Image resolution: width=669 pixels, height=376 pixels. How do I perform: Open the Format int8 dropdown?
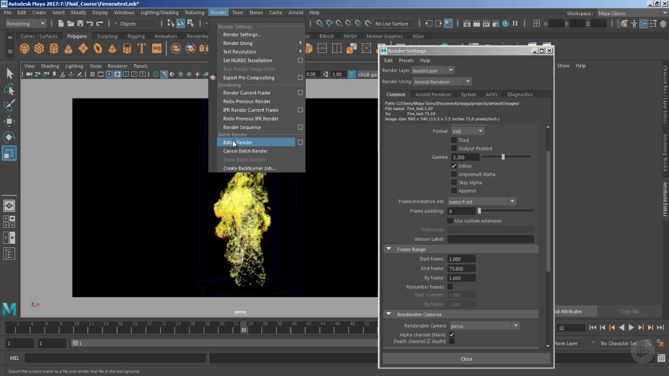(x=468, y=131)
